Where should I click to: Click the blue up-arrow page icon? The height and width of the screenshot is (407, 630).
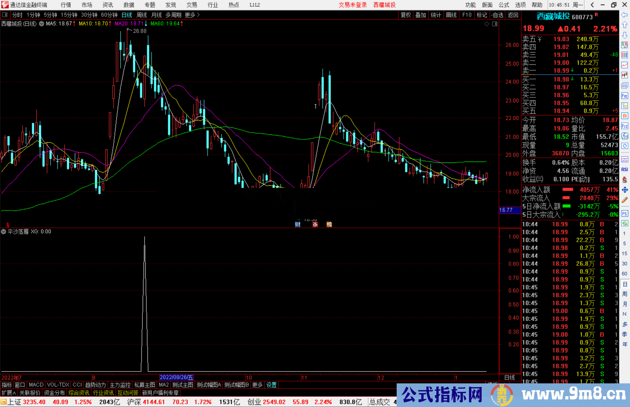pos(625,24)
